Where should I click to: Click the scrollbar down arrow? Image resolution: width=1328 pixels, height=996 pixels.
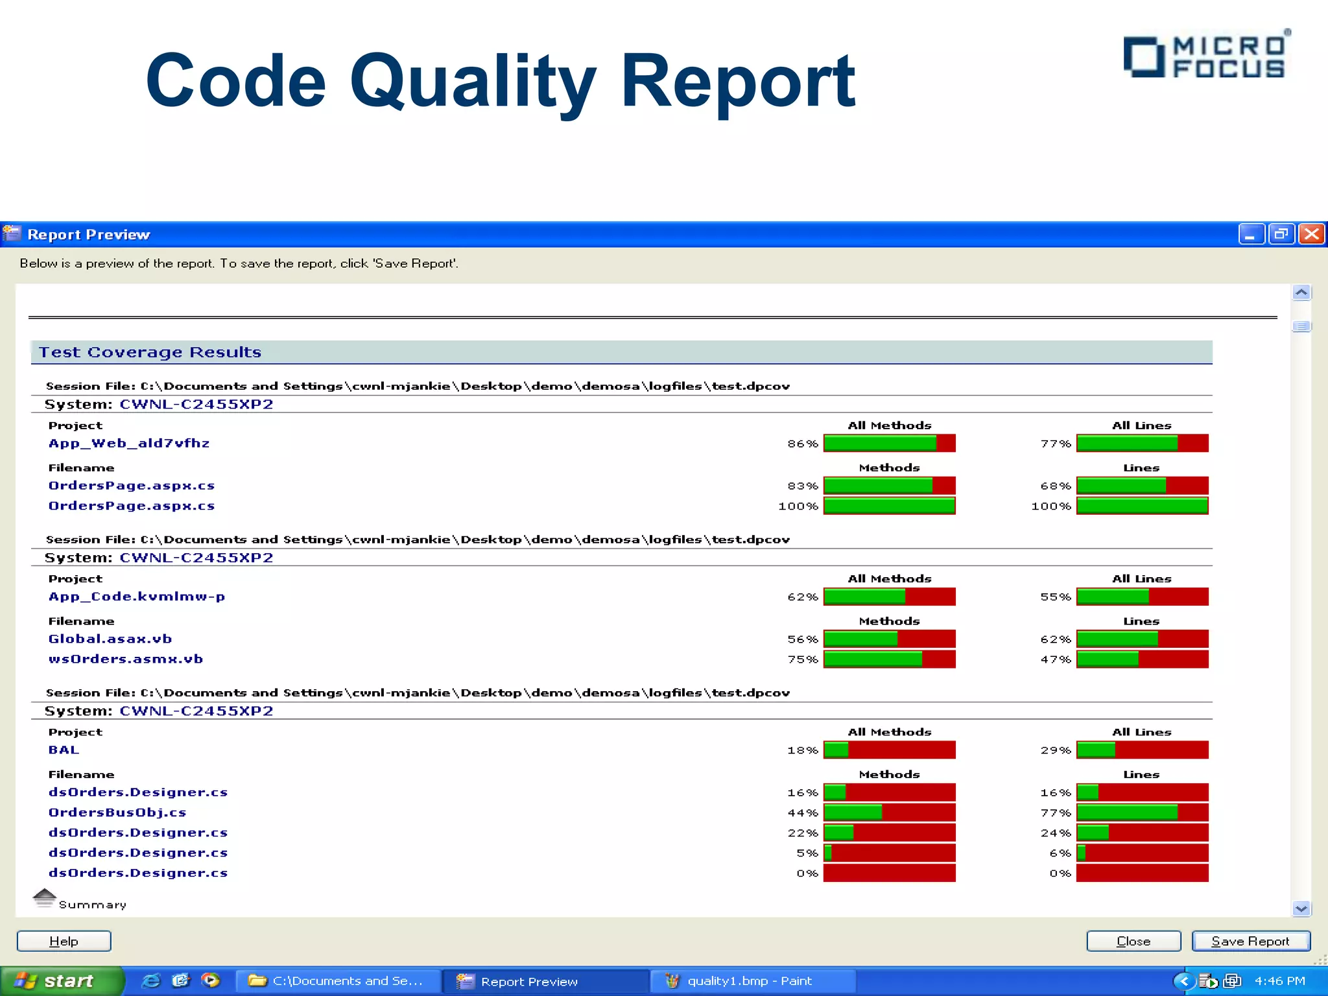pos(1301,908)
